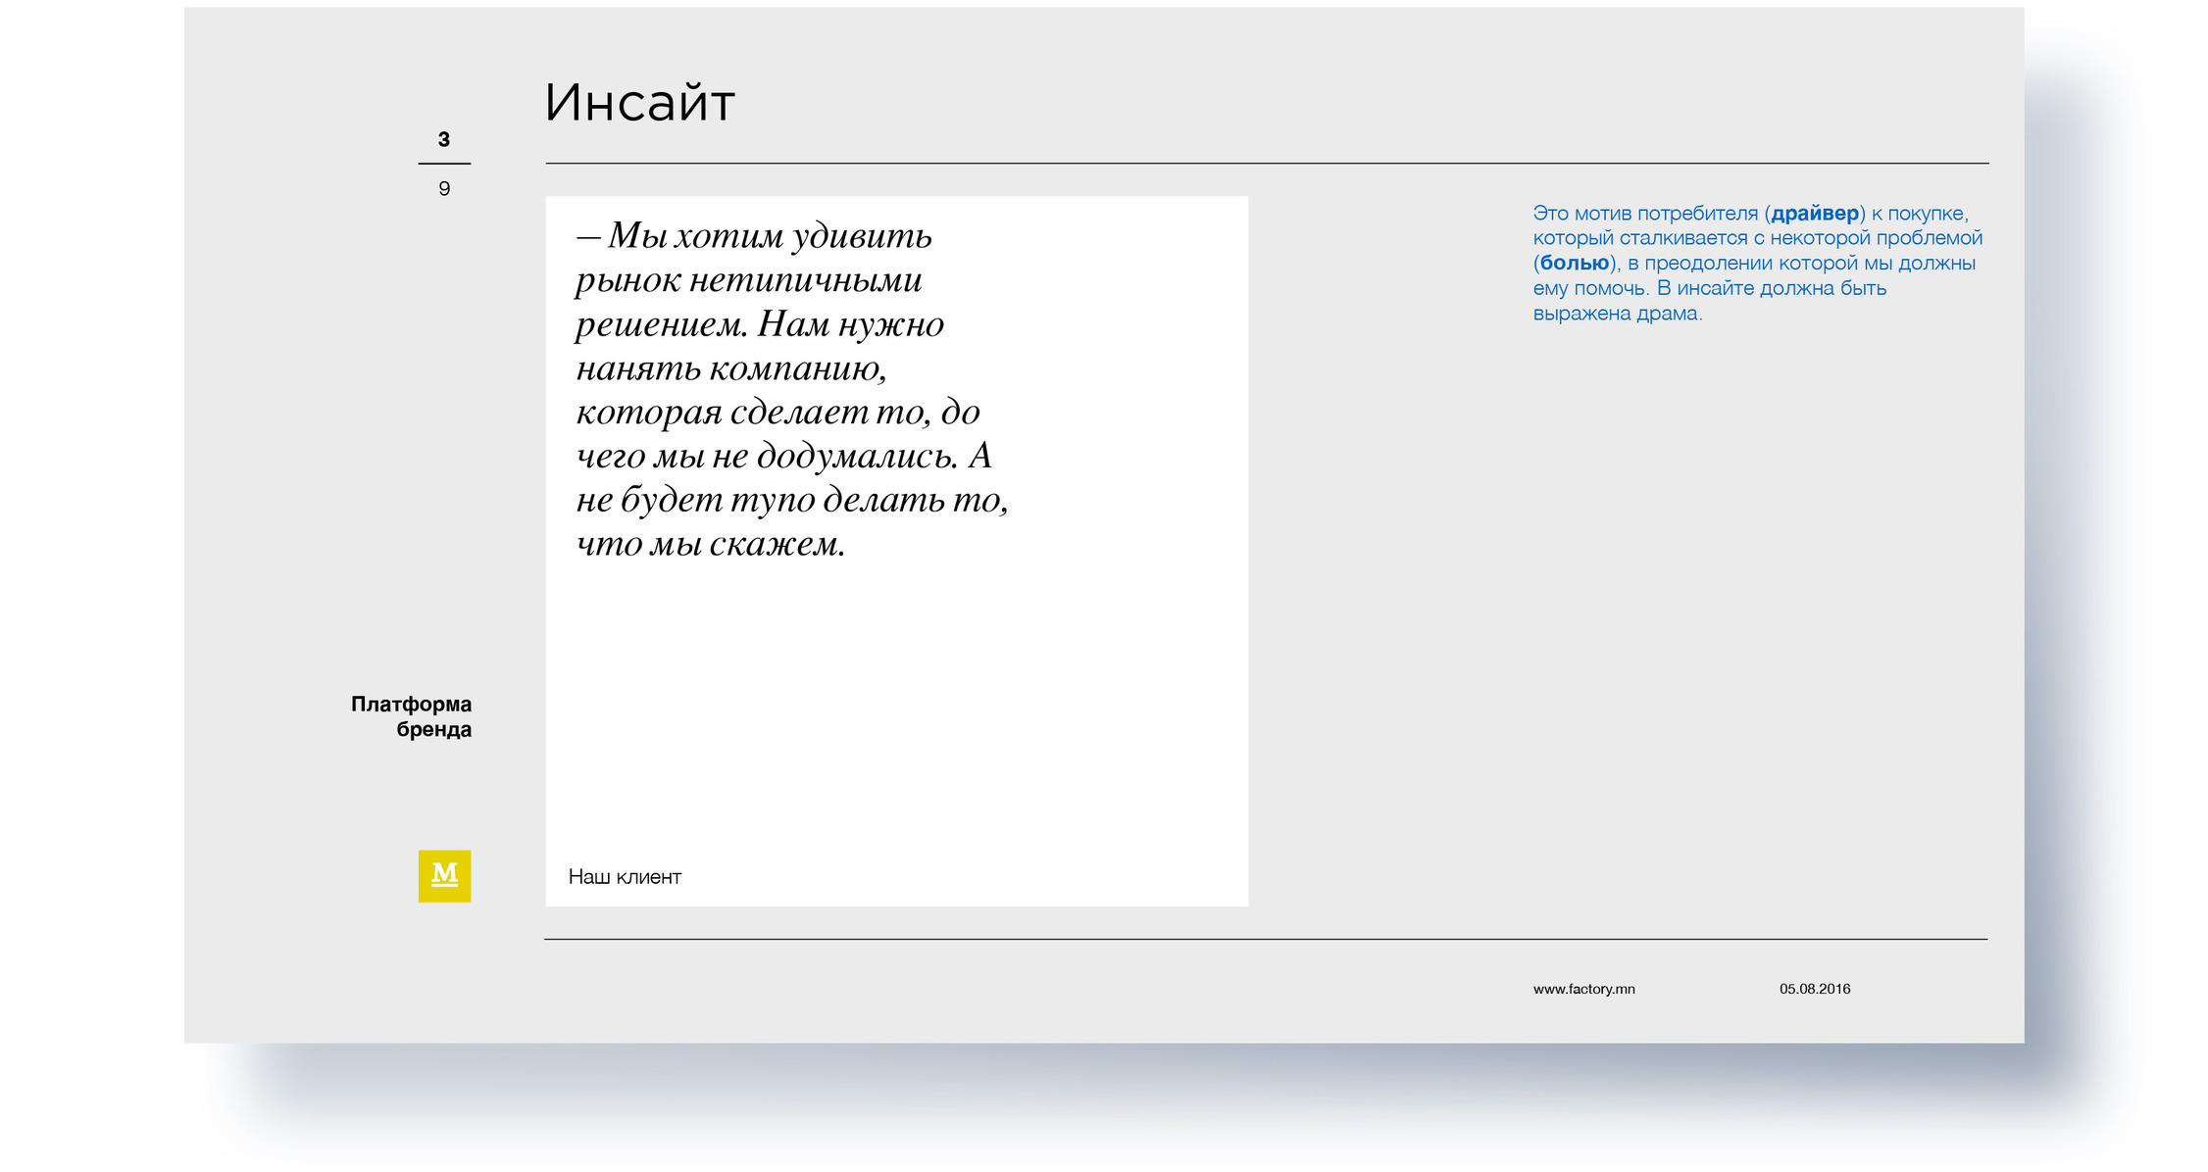Select the slide title Инсайт
2208x1172 pixels.
pos(639,102)
